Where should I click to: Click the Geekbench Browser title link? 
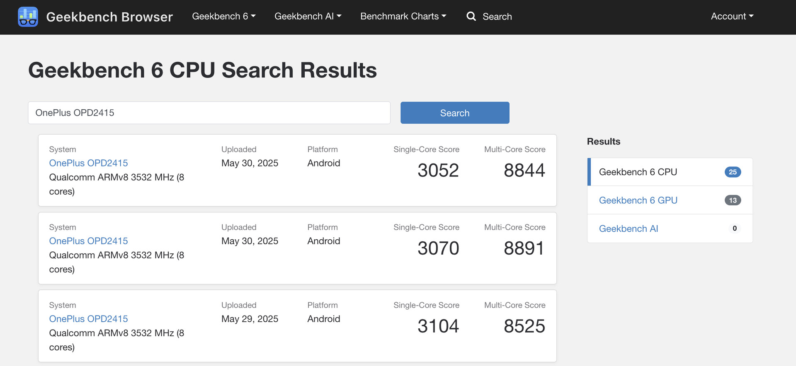[109, 17]
